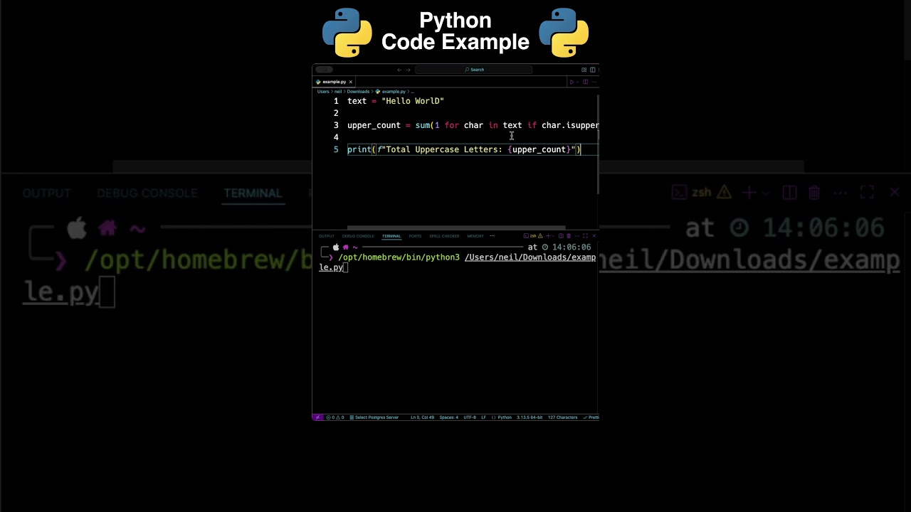This screenshot has width=911, height=512.
Task: Select the 3.13.5 64-bit interpreter in status bar
Action: coord(530,417)
